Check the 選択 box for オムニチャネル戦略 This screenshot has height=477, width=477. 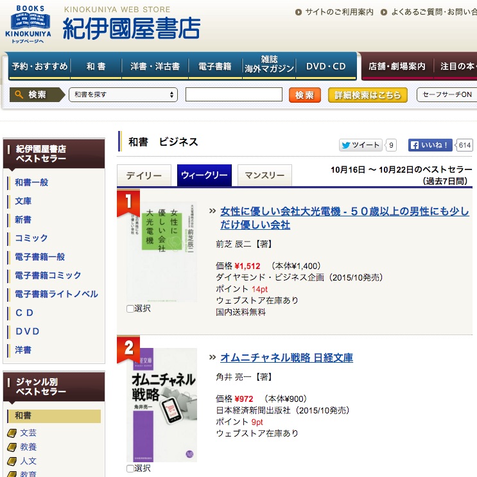[130, 469]
